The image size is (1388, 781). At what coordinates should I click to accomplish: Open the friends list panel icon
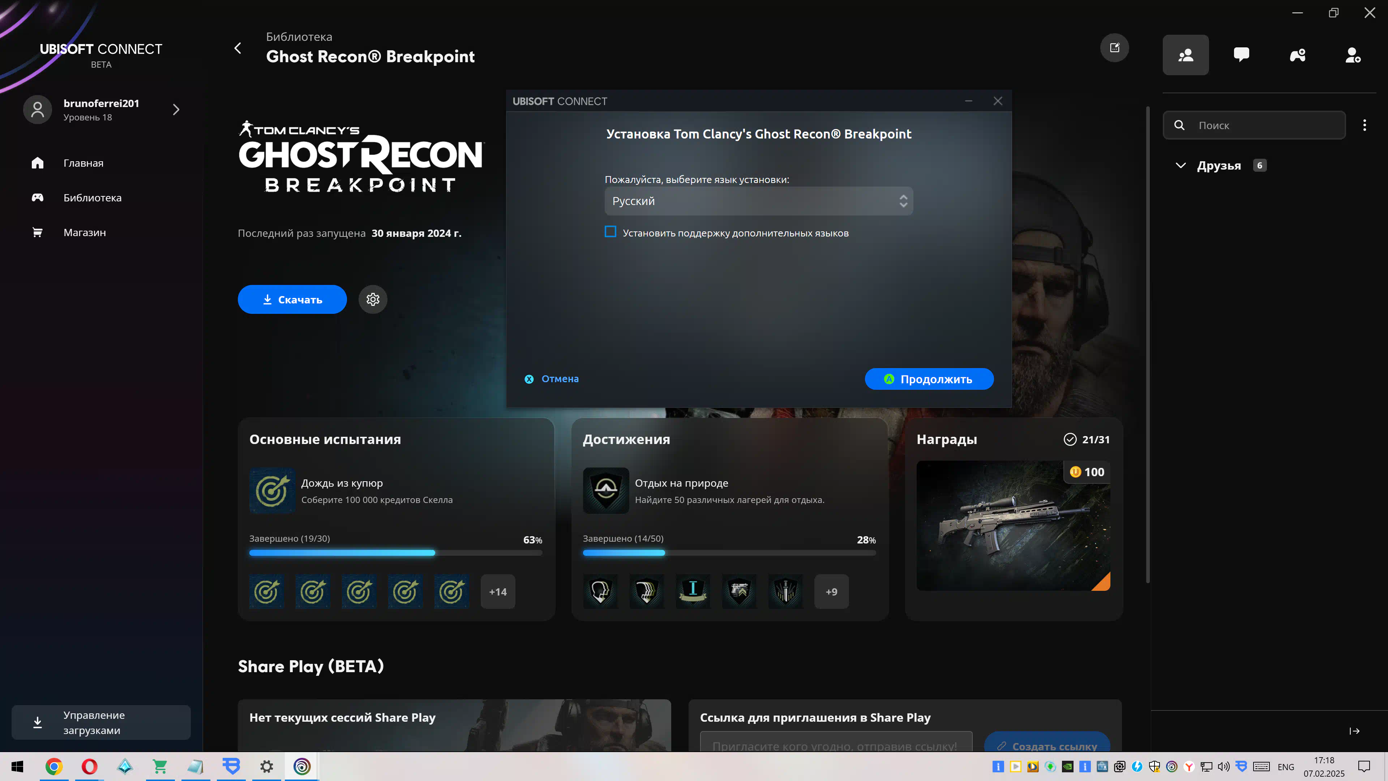tap(1186, 55)
